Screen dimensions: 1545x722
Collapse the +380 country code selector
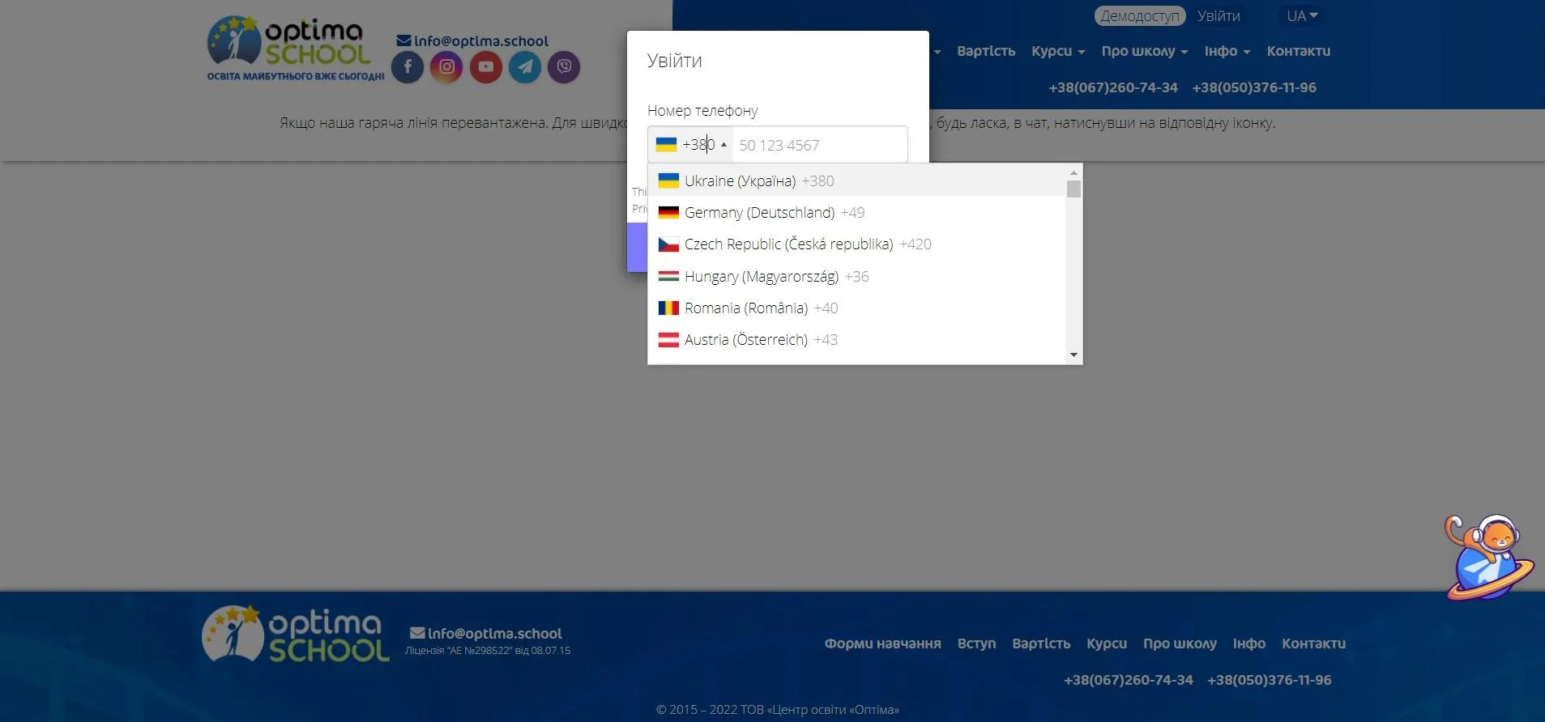point(691,145)
